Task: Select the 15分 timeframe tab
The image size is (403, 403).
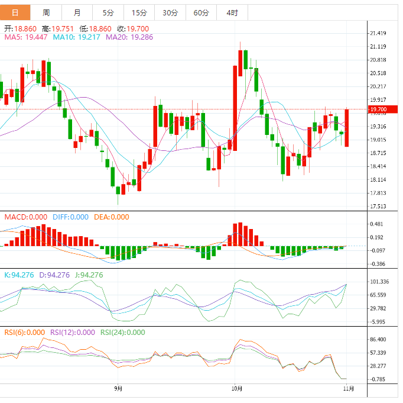Action: pyautogui.click(x=139, y=12)
